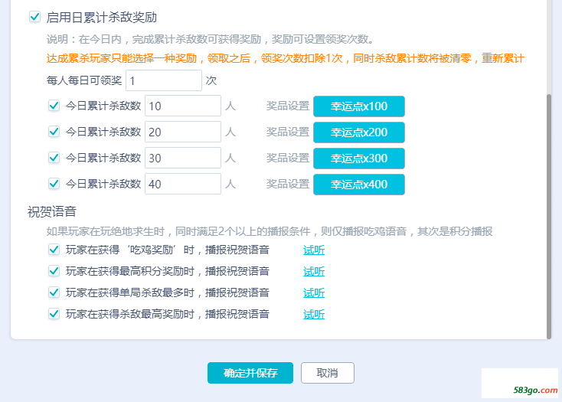Click 确定并保存 button
This screenshot has height=402, width=562.
pyautogui.click(x=250, y=373)
